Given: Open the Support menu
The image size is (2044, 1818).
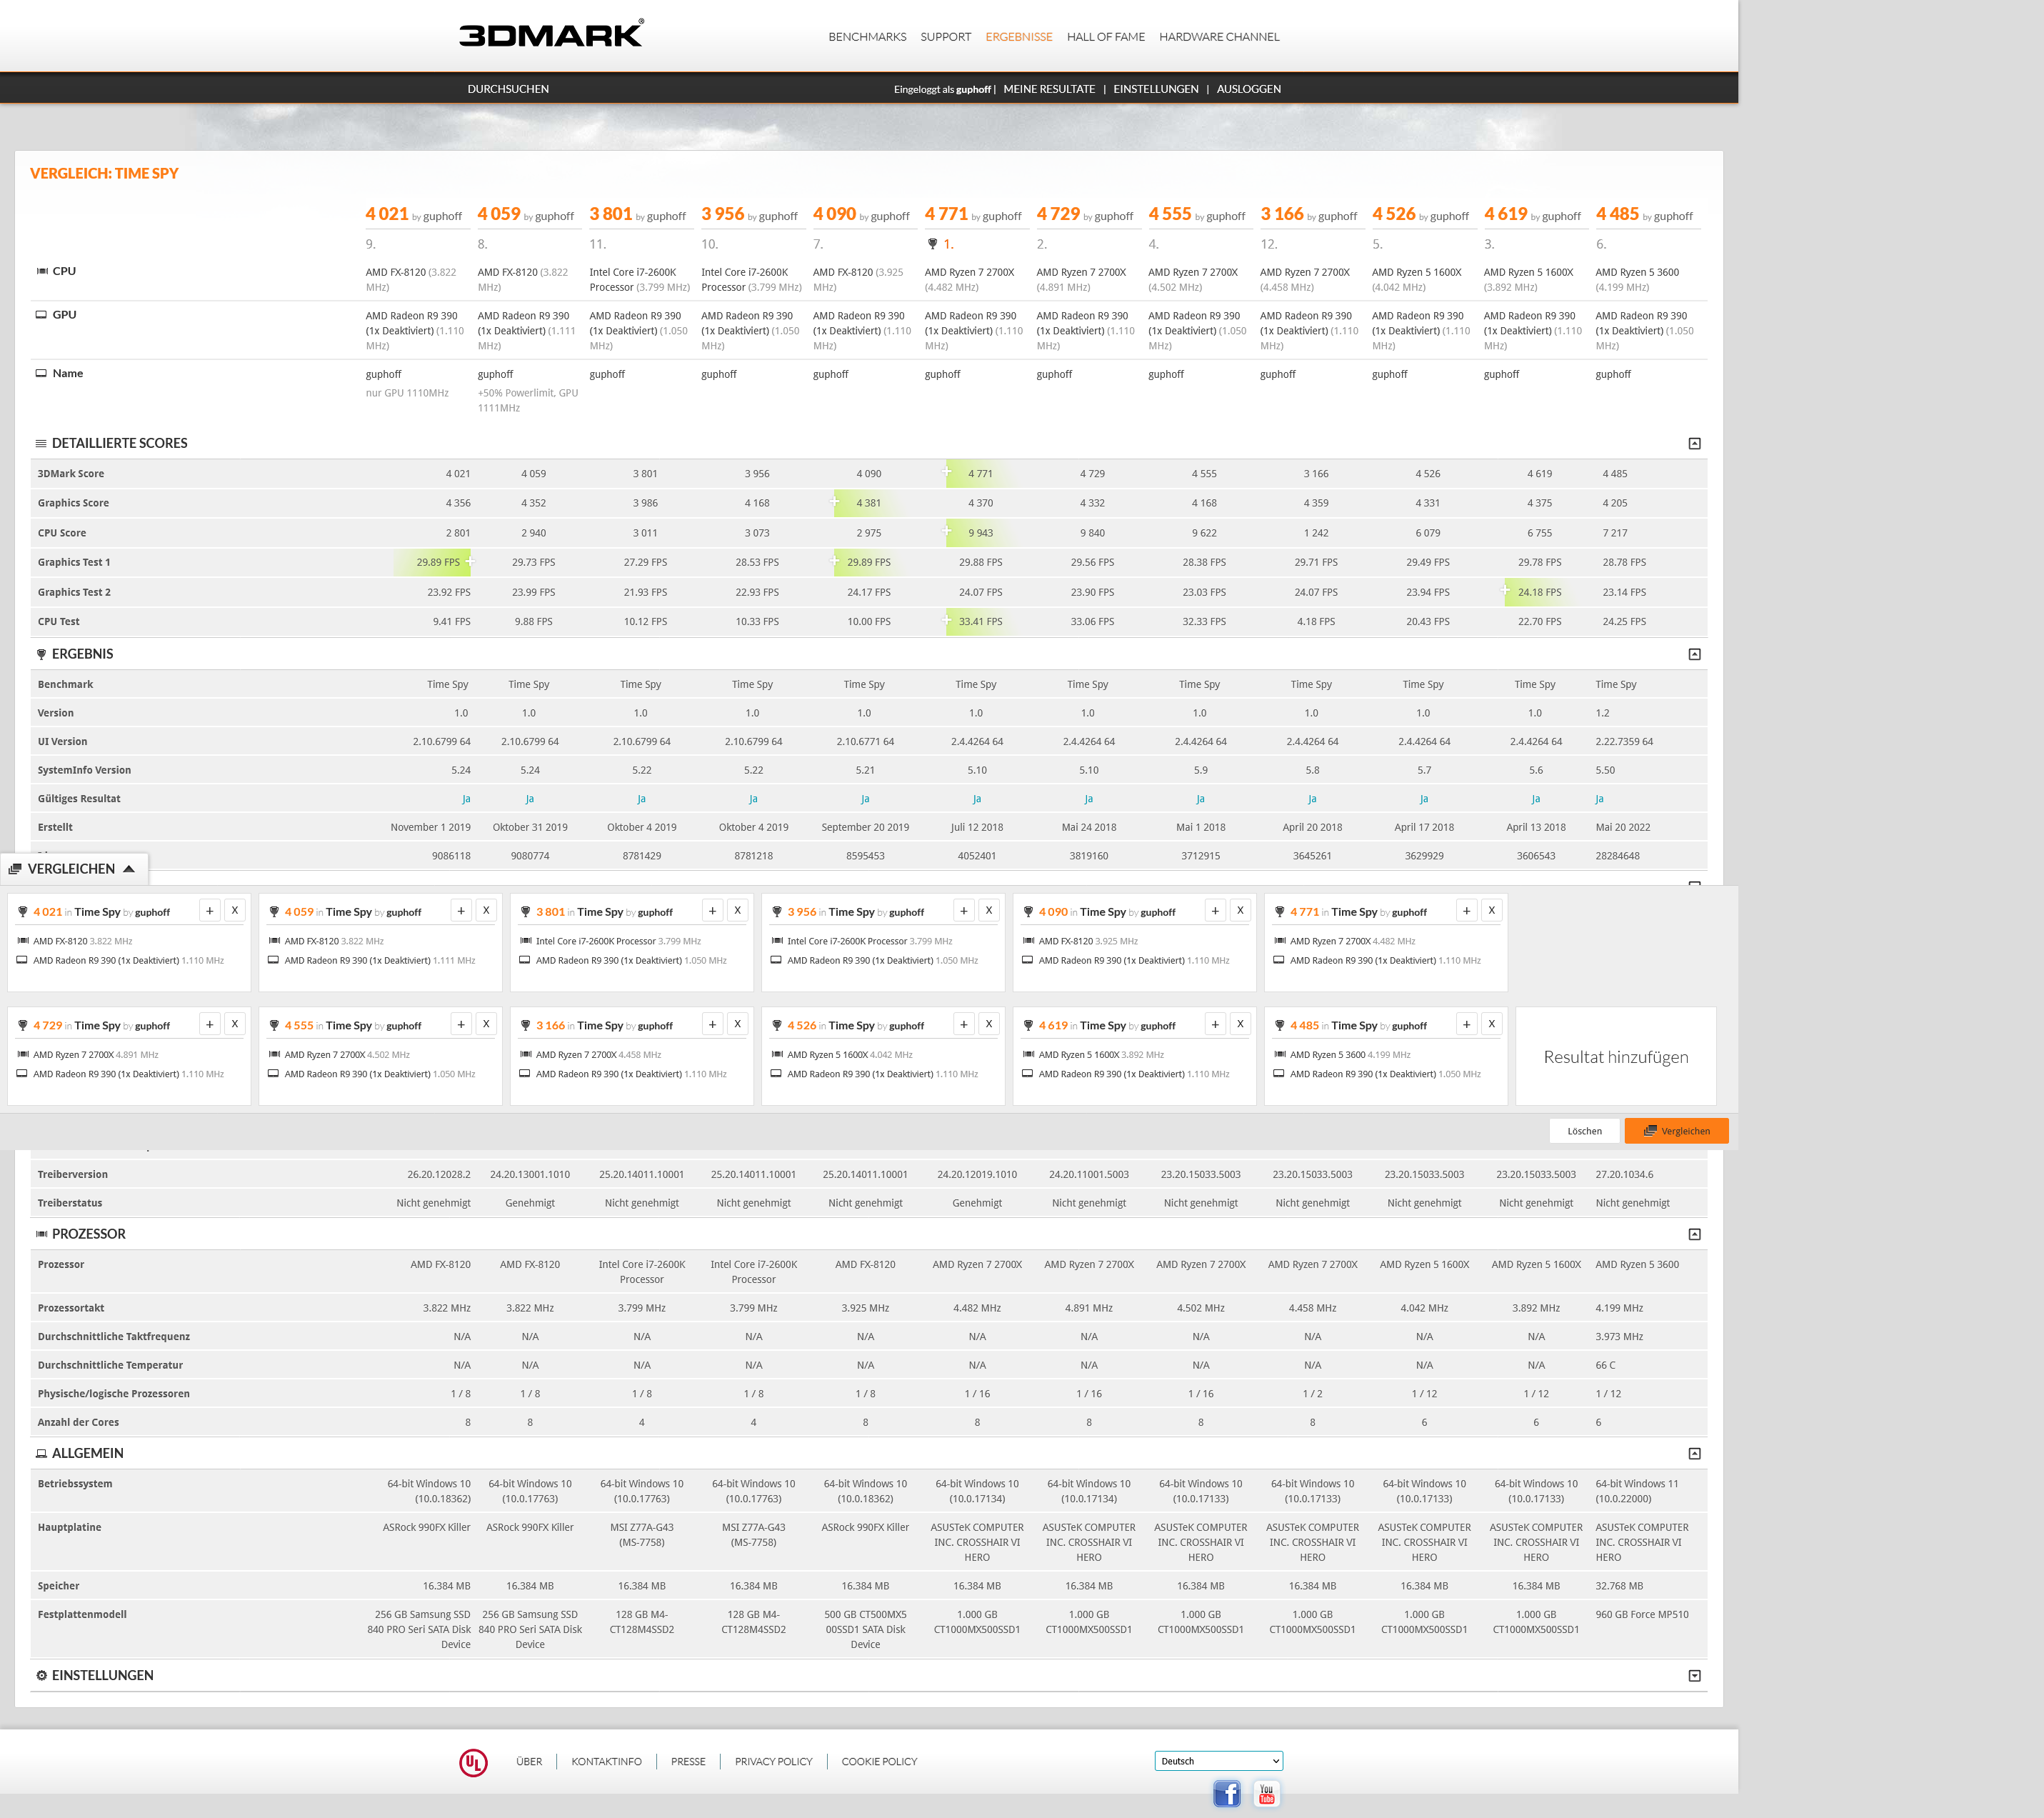Looking at the screenshot, I should [946, 37].
